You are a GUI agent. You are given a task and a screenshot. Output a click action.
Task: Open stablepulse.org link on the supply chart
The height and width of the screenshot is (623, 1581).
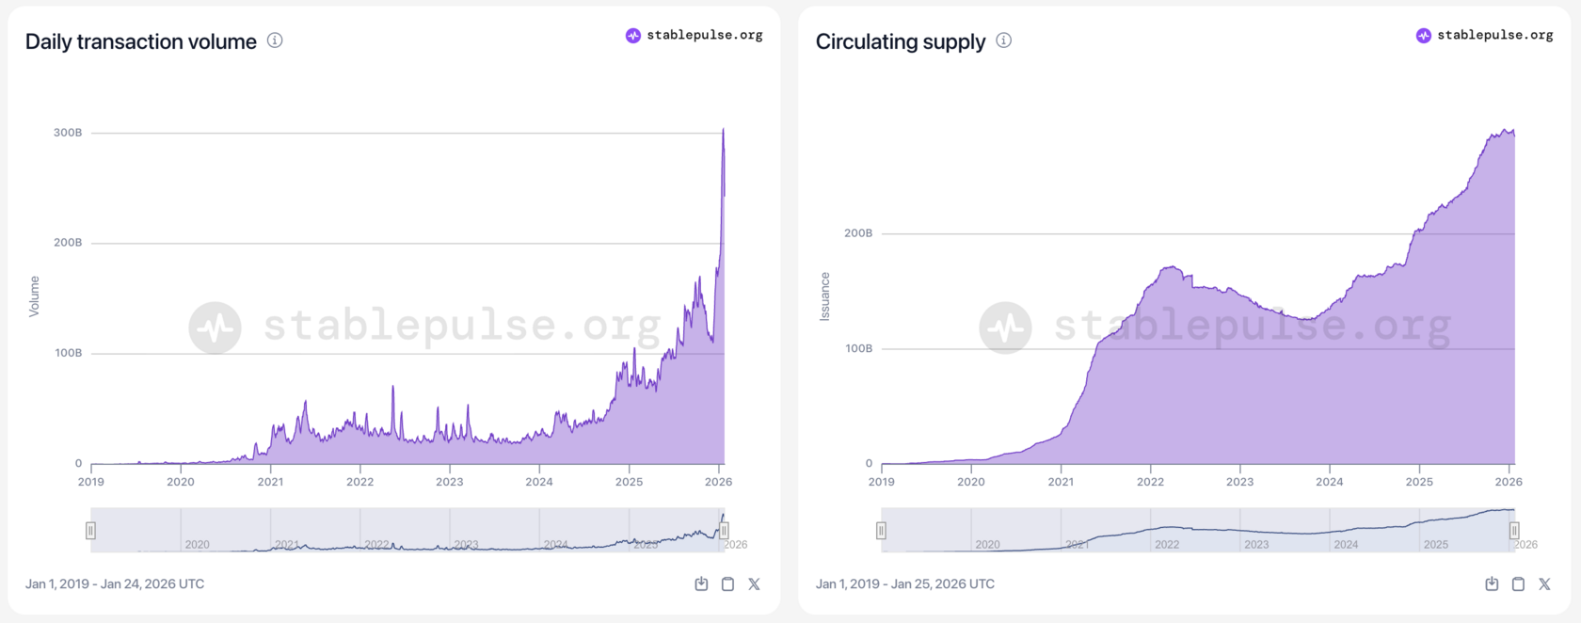(x=1485, y=36)
